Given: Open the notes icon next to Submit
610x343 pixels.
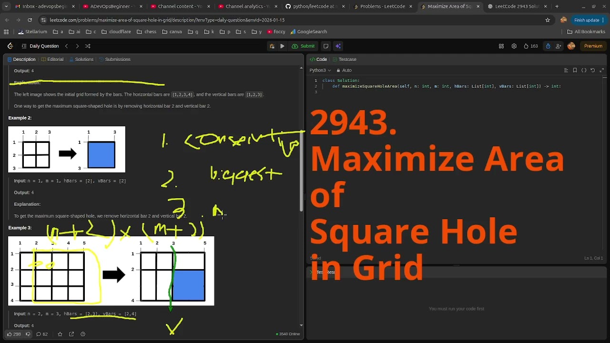Looking at the screenshot, I should click(326, 46).
